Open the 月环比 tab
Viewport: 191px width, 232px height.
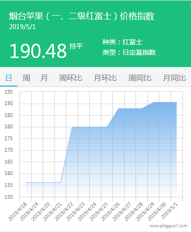(x=105, y=78)
